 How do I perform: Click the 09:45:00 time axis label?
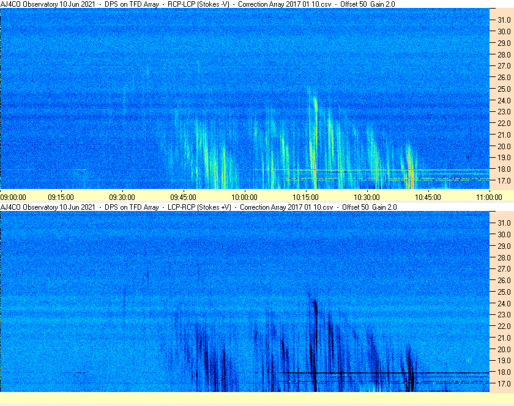click(x=183, y=197)
